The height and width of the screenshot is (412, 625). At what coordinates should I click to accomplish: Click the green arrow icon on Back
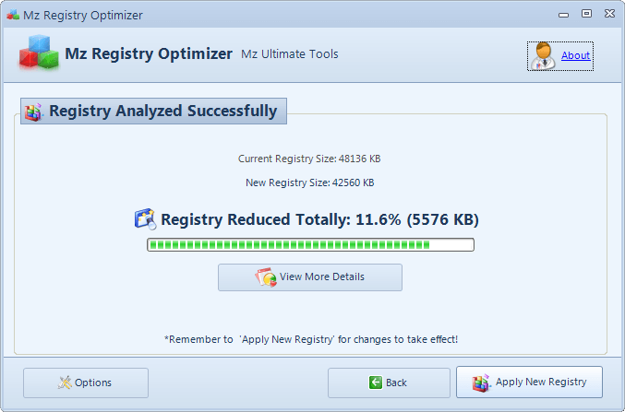376,383
